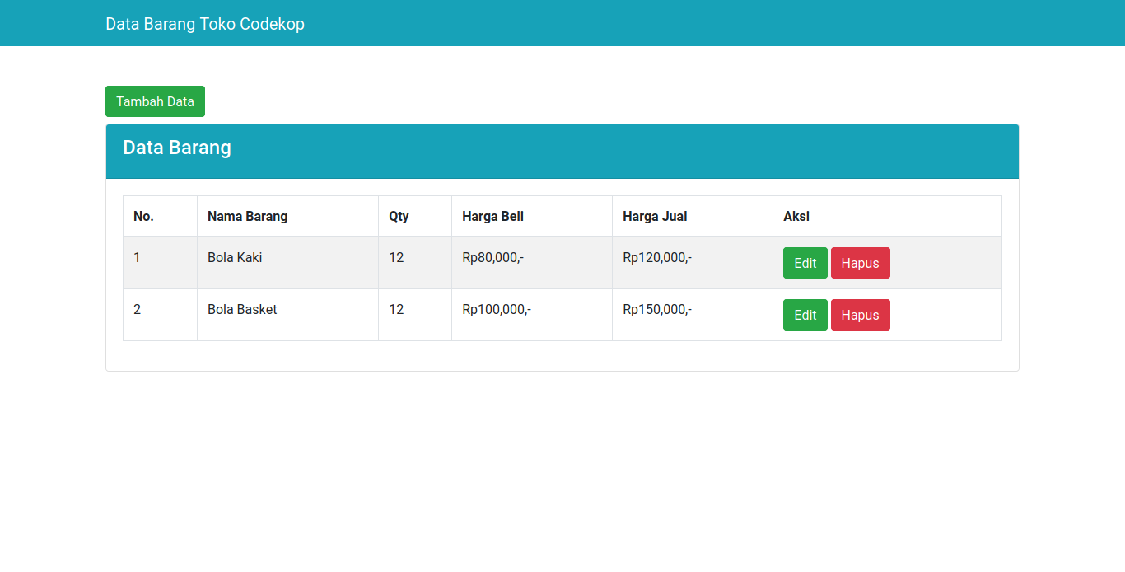
Task: Select the Qty column header
Action: pos(399,216)
